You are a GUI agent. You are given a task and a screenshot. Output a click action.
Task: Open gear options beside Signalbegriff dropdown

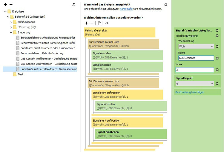[x=217, y=84]
